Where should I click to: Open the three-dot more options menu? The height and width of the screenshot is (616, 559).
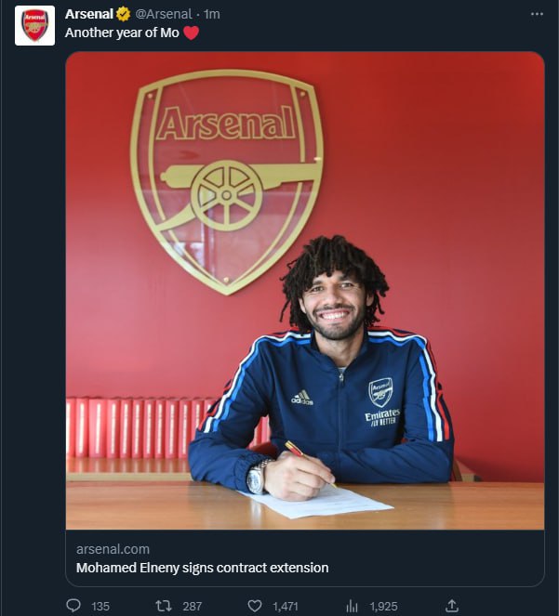pyautogui.click(x=536, y=14)
